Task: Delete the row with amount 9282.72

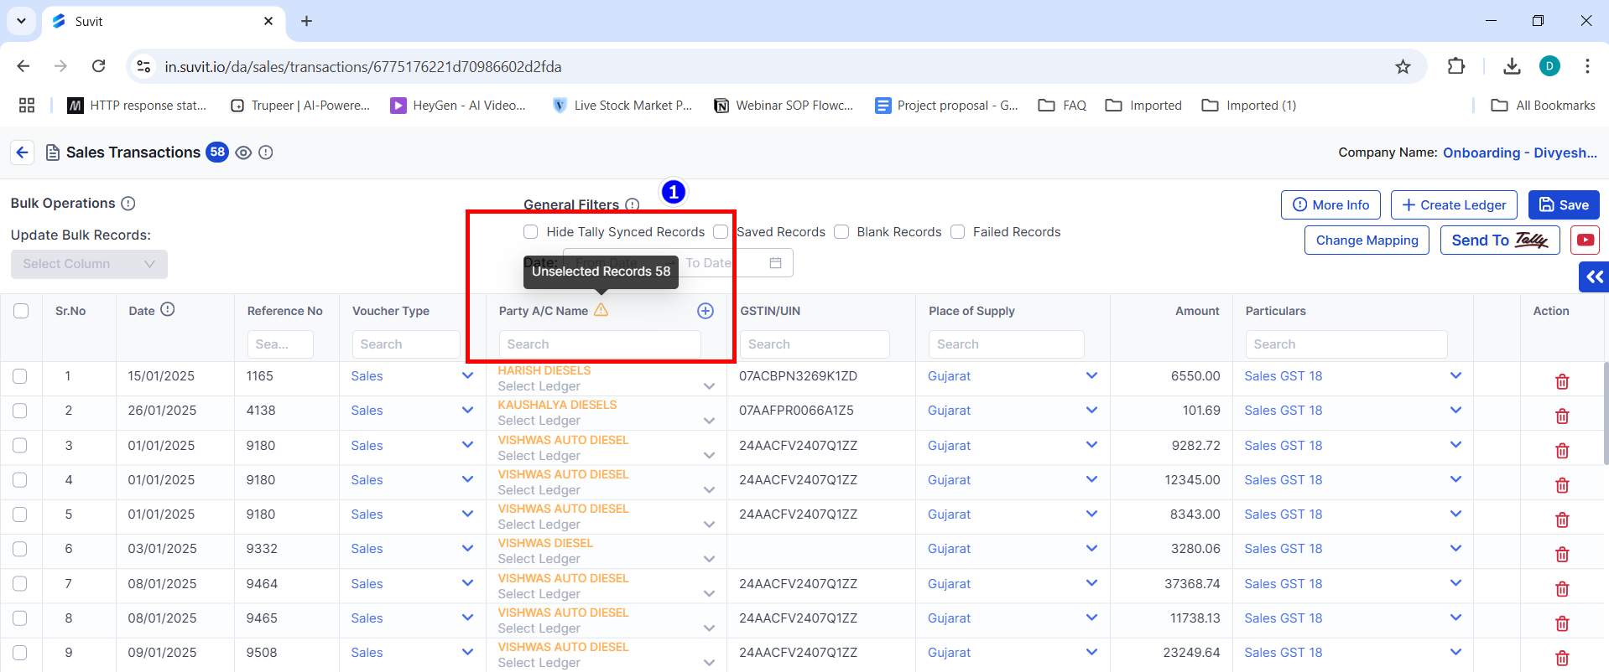Action: [1562, 451]
